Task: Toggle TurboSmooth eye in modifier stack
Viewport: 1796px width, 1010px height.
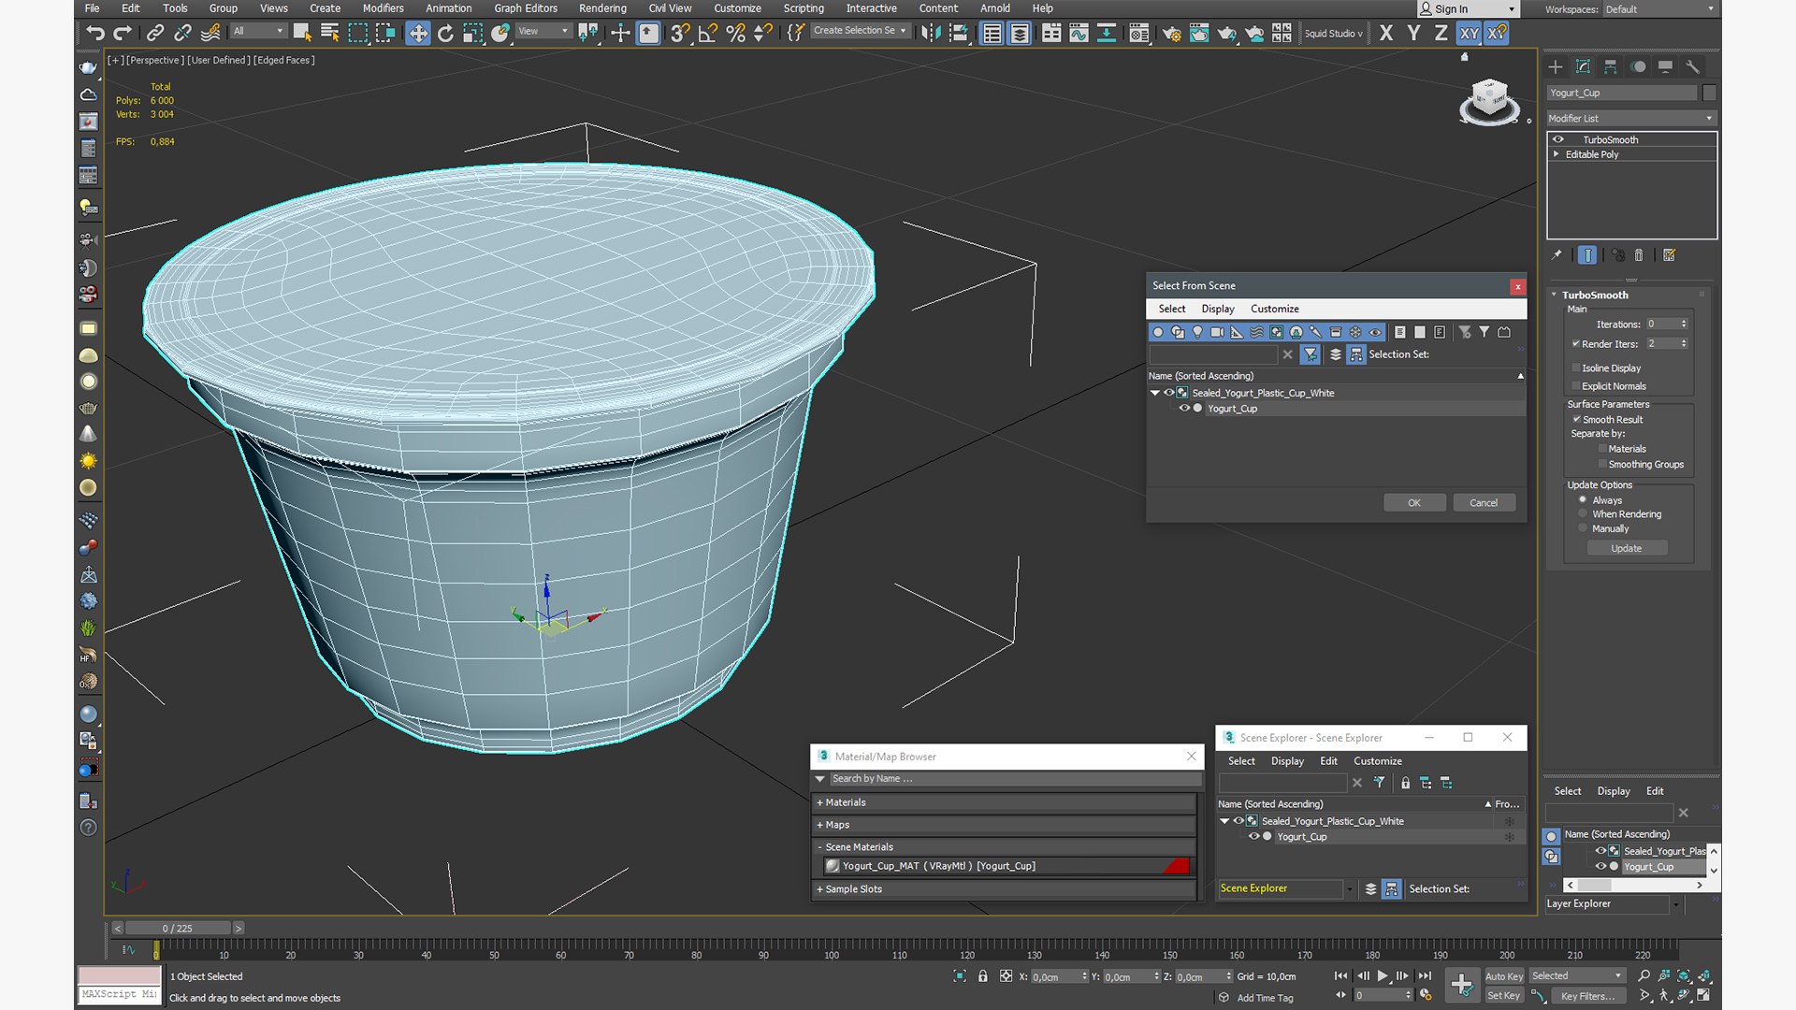Action: point(1558,139)
